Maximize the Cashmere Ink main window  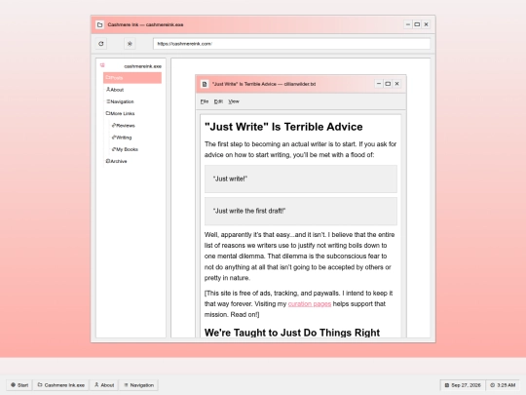tap(417, 24)
